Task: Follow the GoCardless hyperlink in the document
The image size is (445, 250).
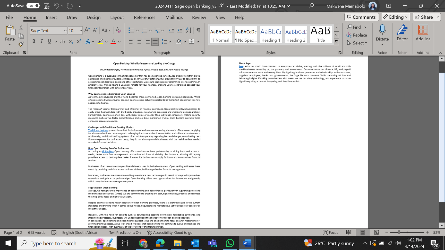Action: point(108,151)
